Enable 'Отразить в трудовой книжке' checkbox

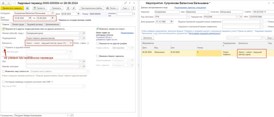3,47
